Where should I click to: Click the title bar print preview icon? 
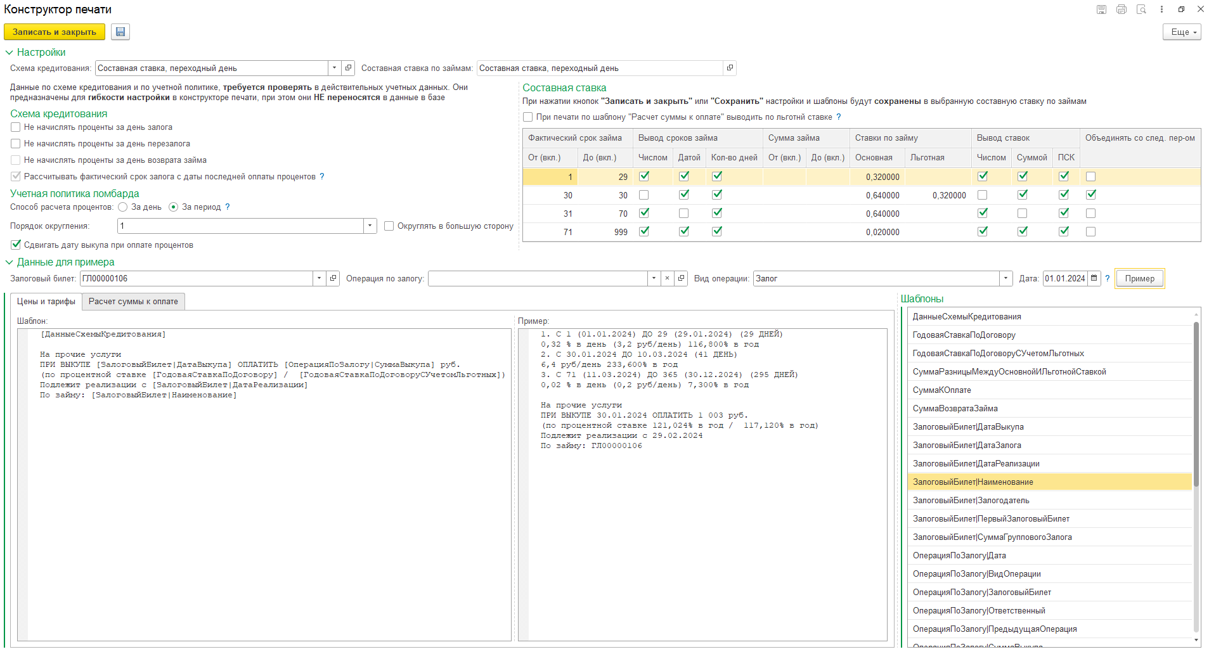tap(1141, 10)
